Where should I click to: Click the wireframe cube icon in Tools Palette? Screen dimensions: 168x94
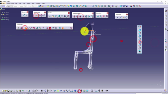[71, 28]
